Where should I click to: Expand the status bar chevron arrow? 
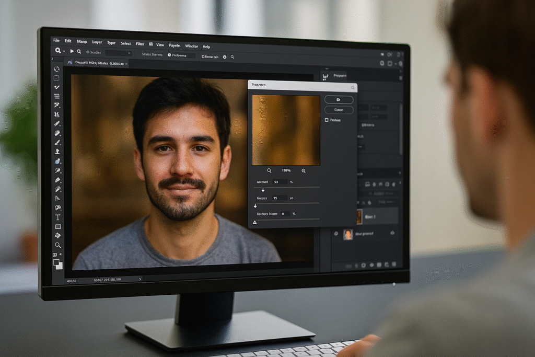click(x=139, y=280)
